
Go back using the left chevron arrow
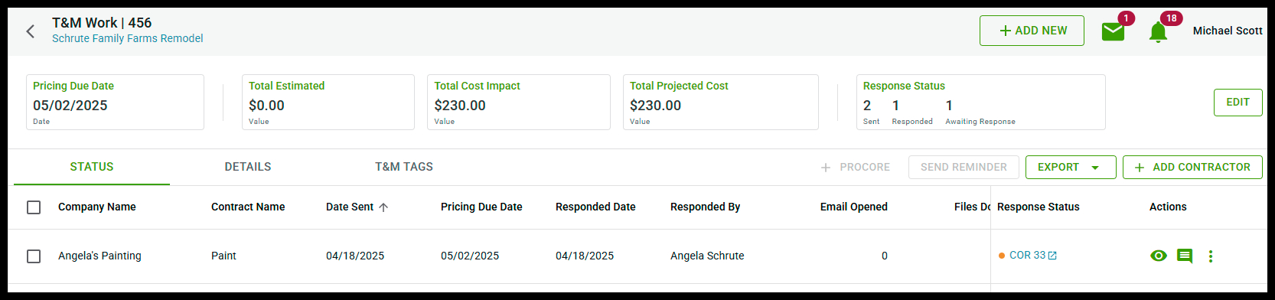(x=31, y=31)
